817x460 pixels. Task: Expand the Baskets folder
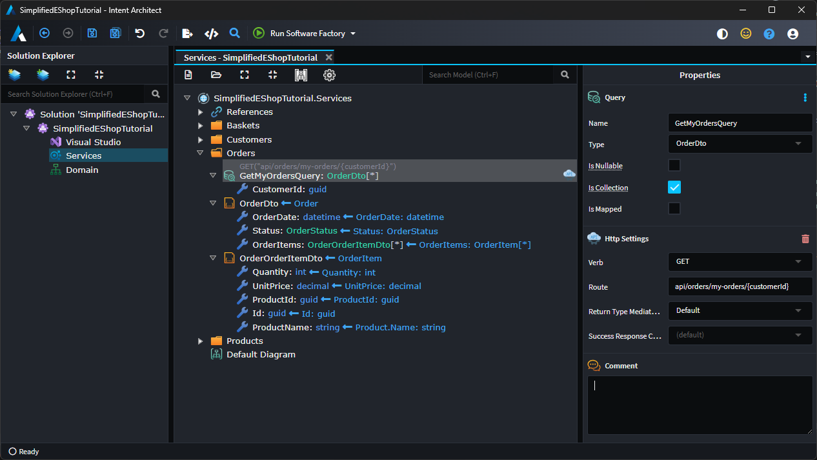point(201,126)
